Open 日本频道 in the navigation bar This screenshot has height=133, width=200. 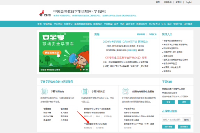point(188,24)
